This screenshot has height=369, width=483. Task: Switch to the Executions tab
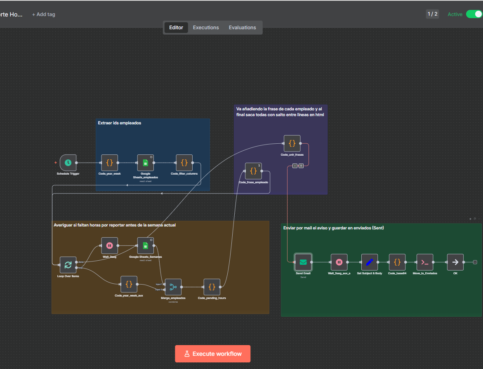[x=206, y=28]
